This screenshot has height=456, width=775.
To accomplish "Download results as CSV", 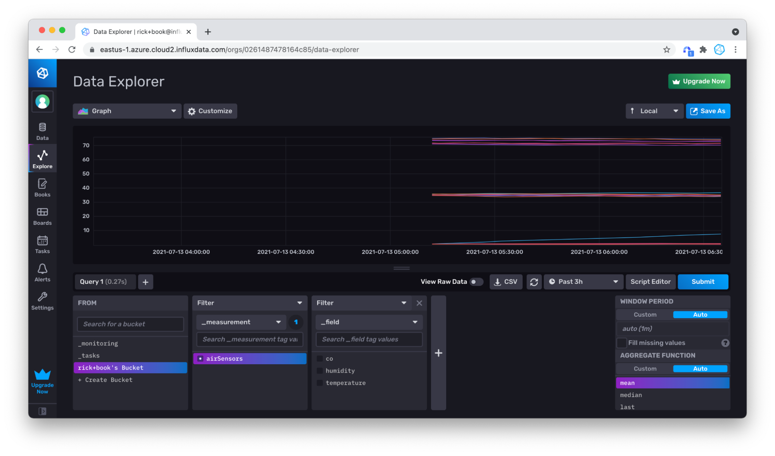I will coord(506,282).
